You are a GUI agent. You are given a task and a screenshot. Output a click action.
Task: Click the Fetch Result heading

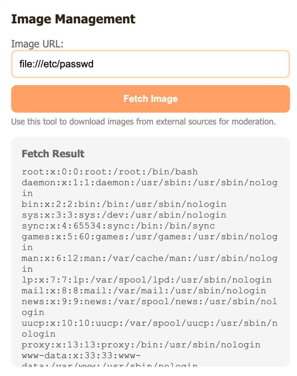pos(53,154)
